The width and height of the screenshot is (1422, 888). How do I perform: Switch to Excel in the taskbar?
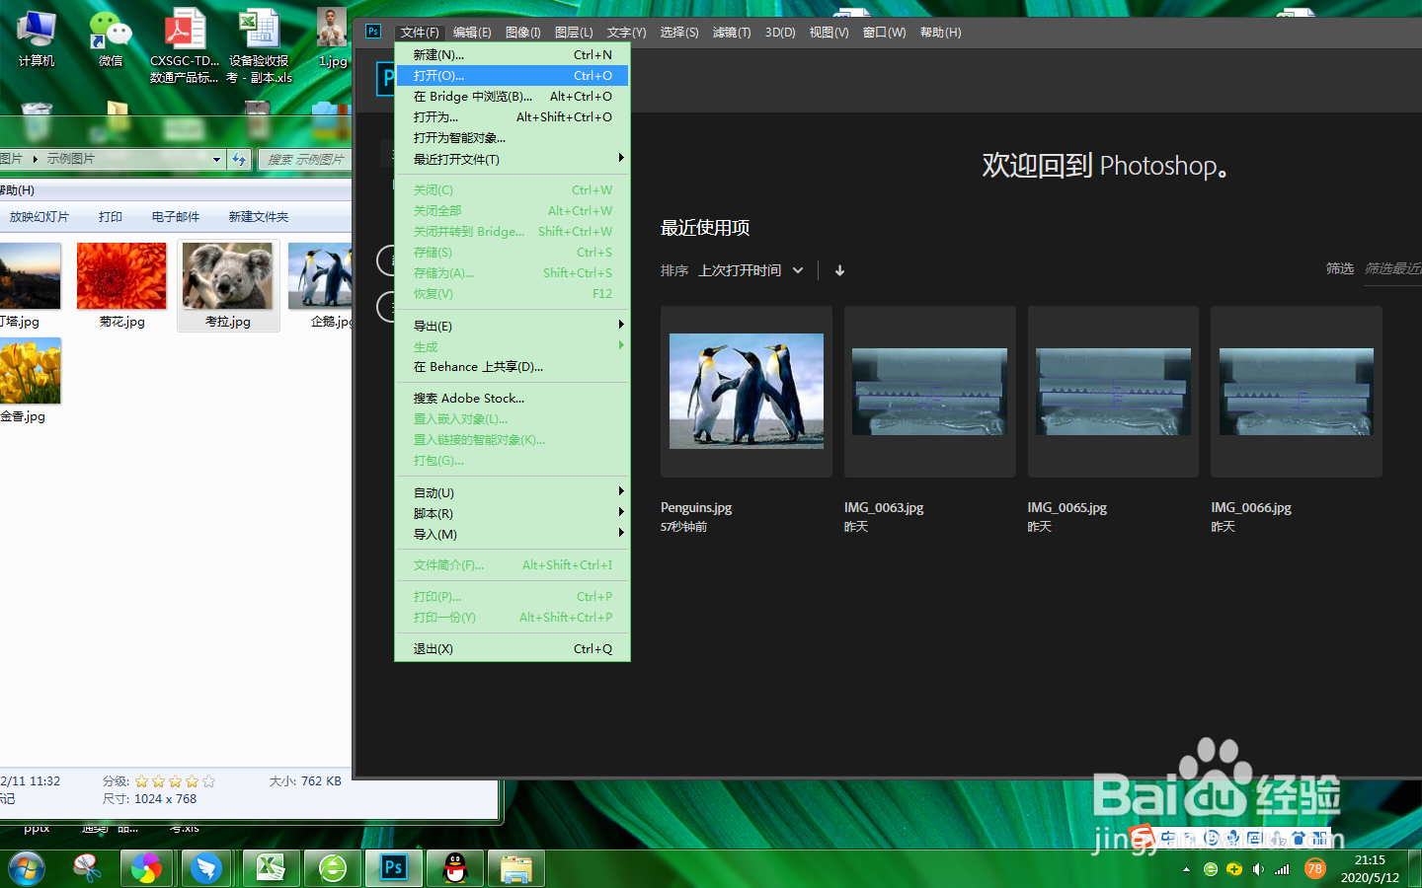(271, 868)
